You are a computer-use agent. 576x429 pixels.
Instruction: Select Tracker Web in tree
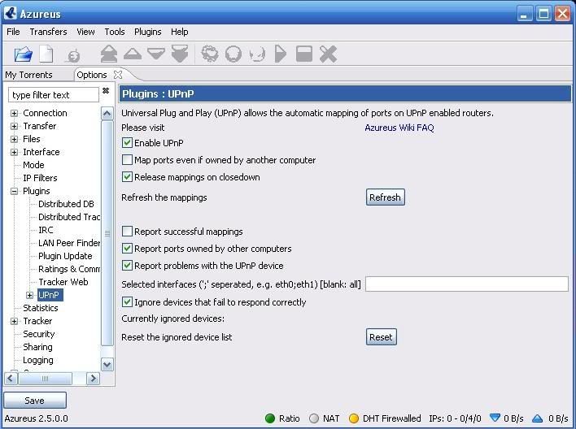pyautogui.click(x=63, y=282)
